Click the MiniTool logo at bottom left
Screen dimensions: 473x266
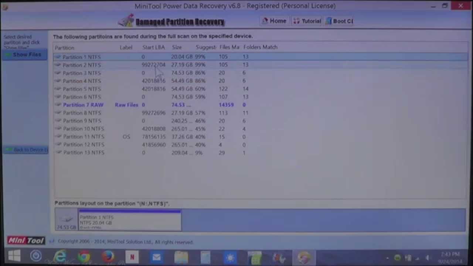pos(26,241)
